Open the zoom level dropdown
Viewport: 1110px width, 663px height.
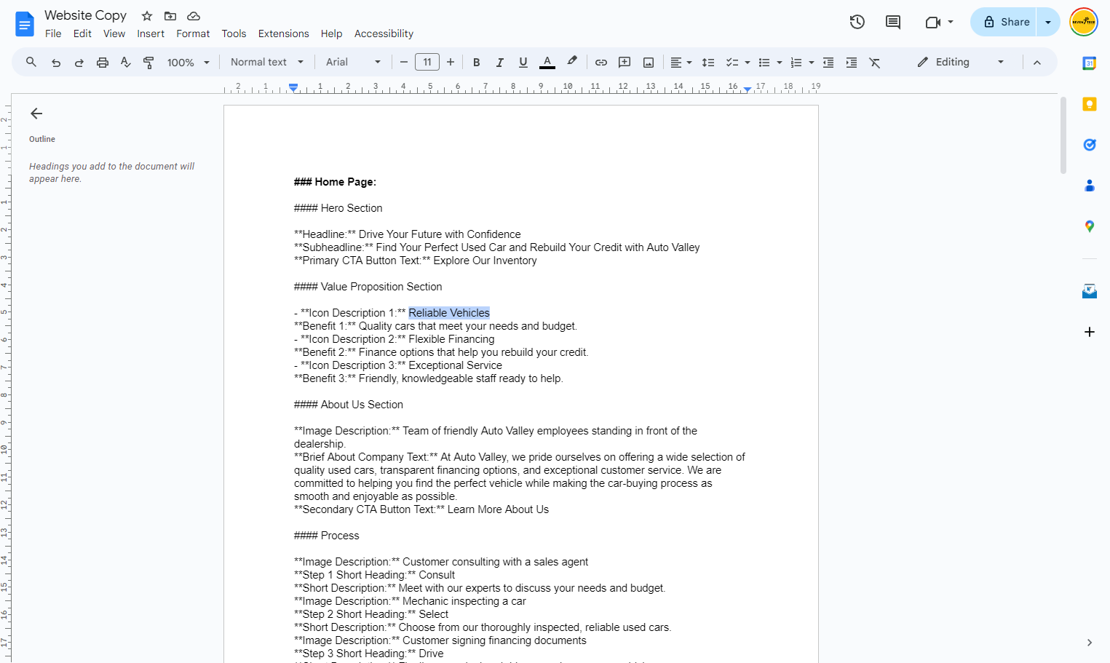pyautogui.click(x=189, y=63)
